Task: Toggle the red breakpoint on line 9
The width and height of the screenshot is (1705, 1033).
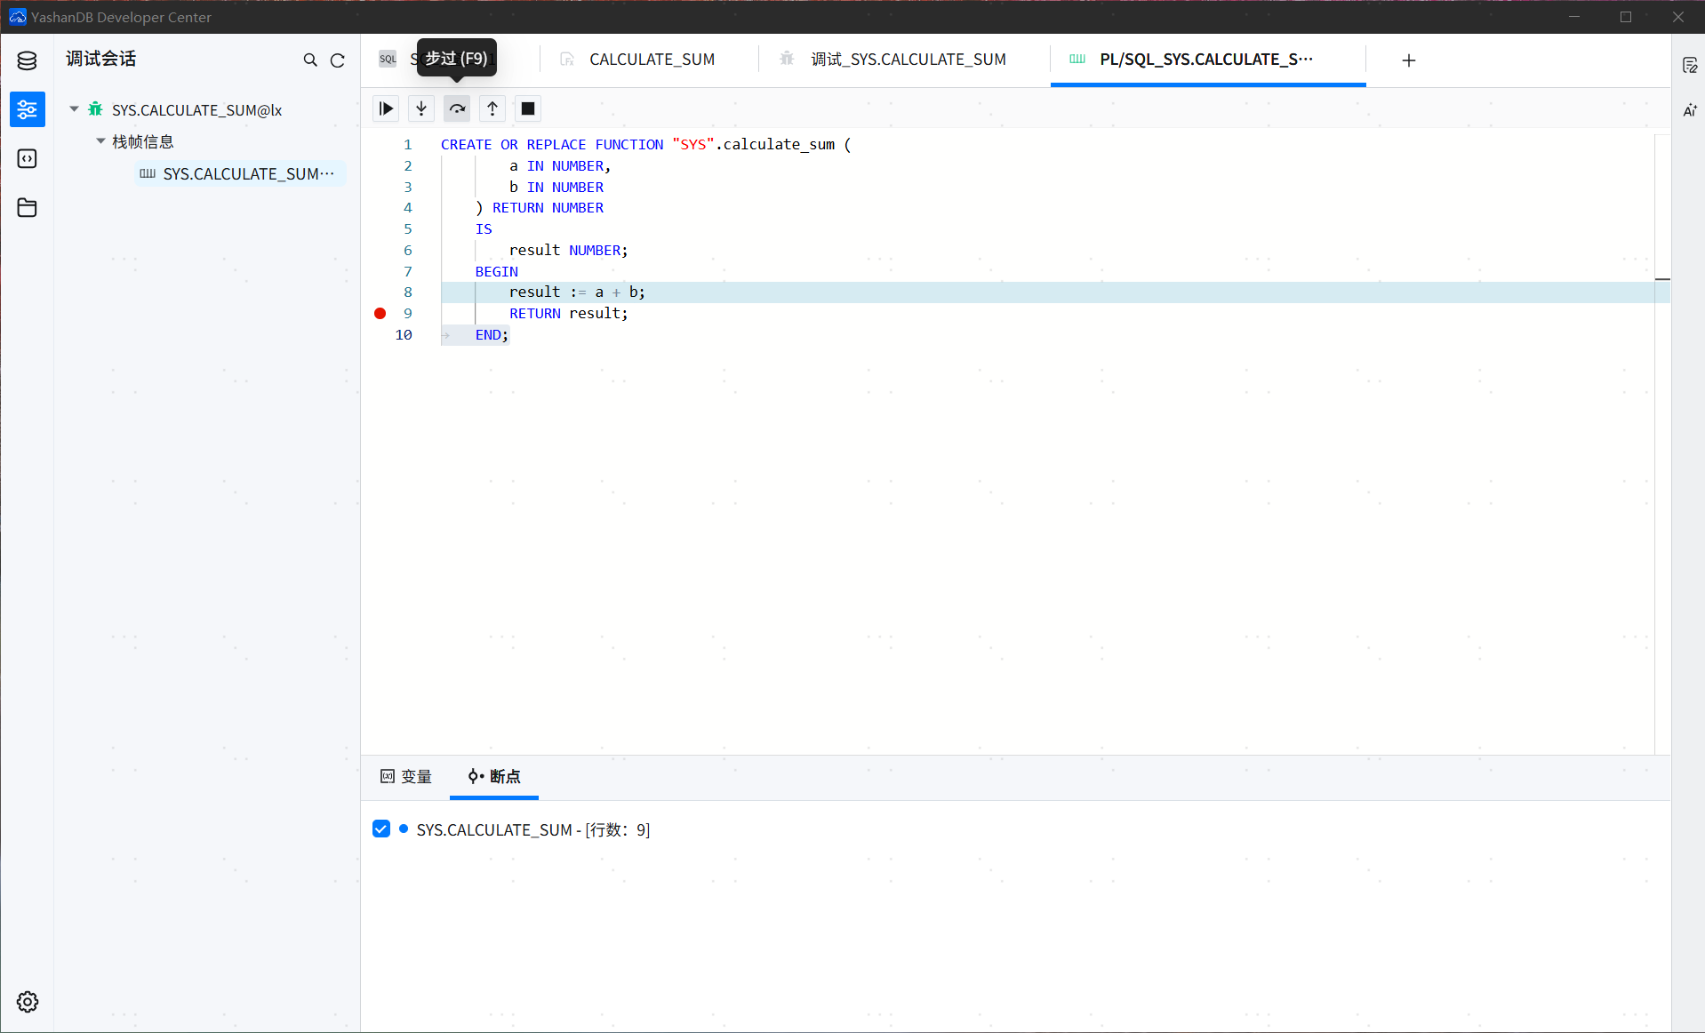Action: click(380, 314)
